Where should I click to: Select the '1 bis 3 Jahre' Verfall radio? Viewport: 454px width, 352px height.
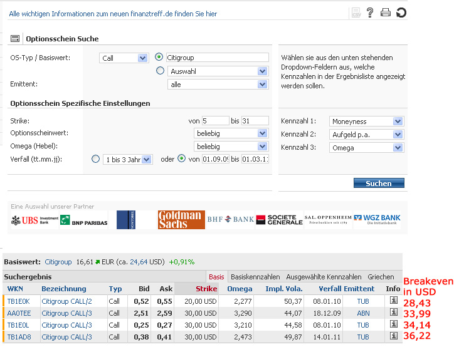tap(96, 159)
